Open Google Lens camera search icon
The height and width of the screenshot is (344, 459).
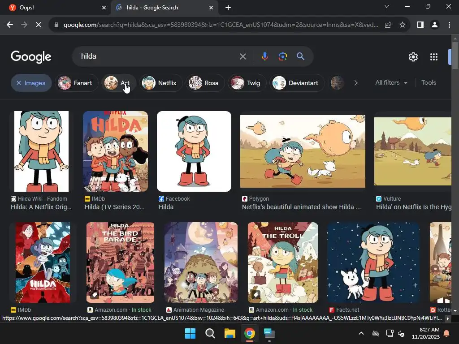coord(282,56)
